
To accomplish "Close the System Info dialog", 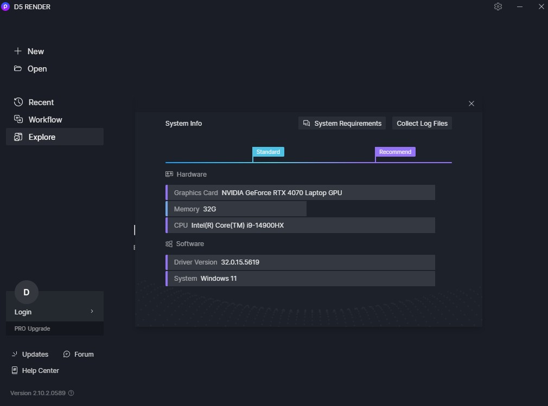I will 471,104.
